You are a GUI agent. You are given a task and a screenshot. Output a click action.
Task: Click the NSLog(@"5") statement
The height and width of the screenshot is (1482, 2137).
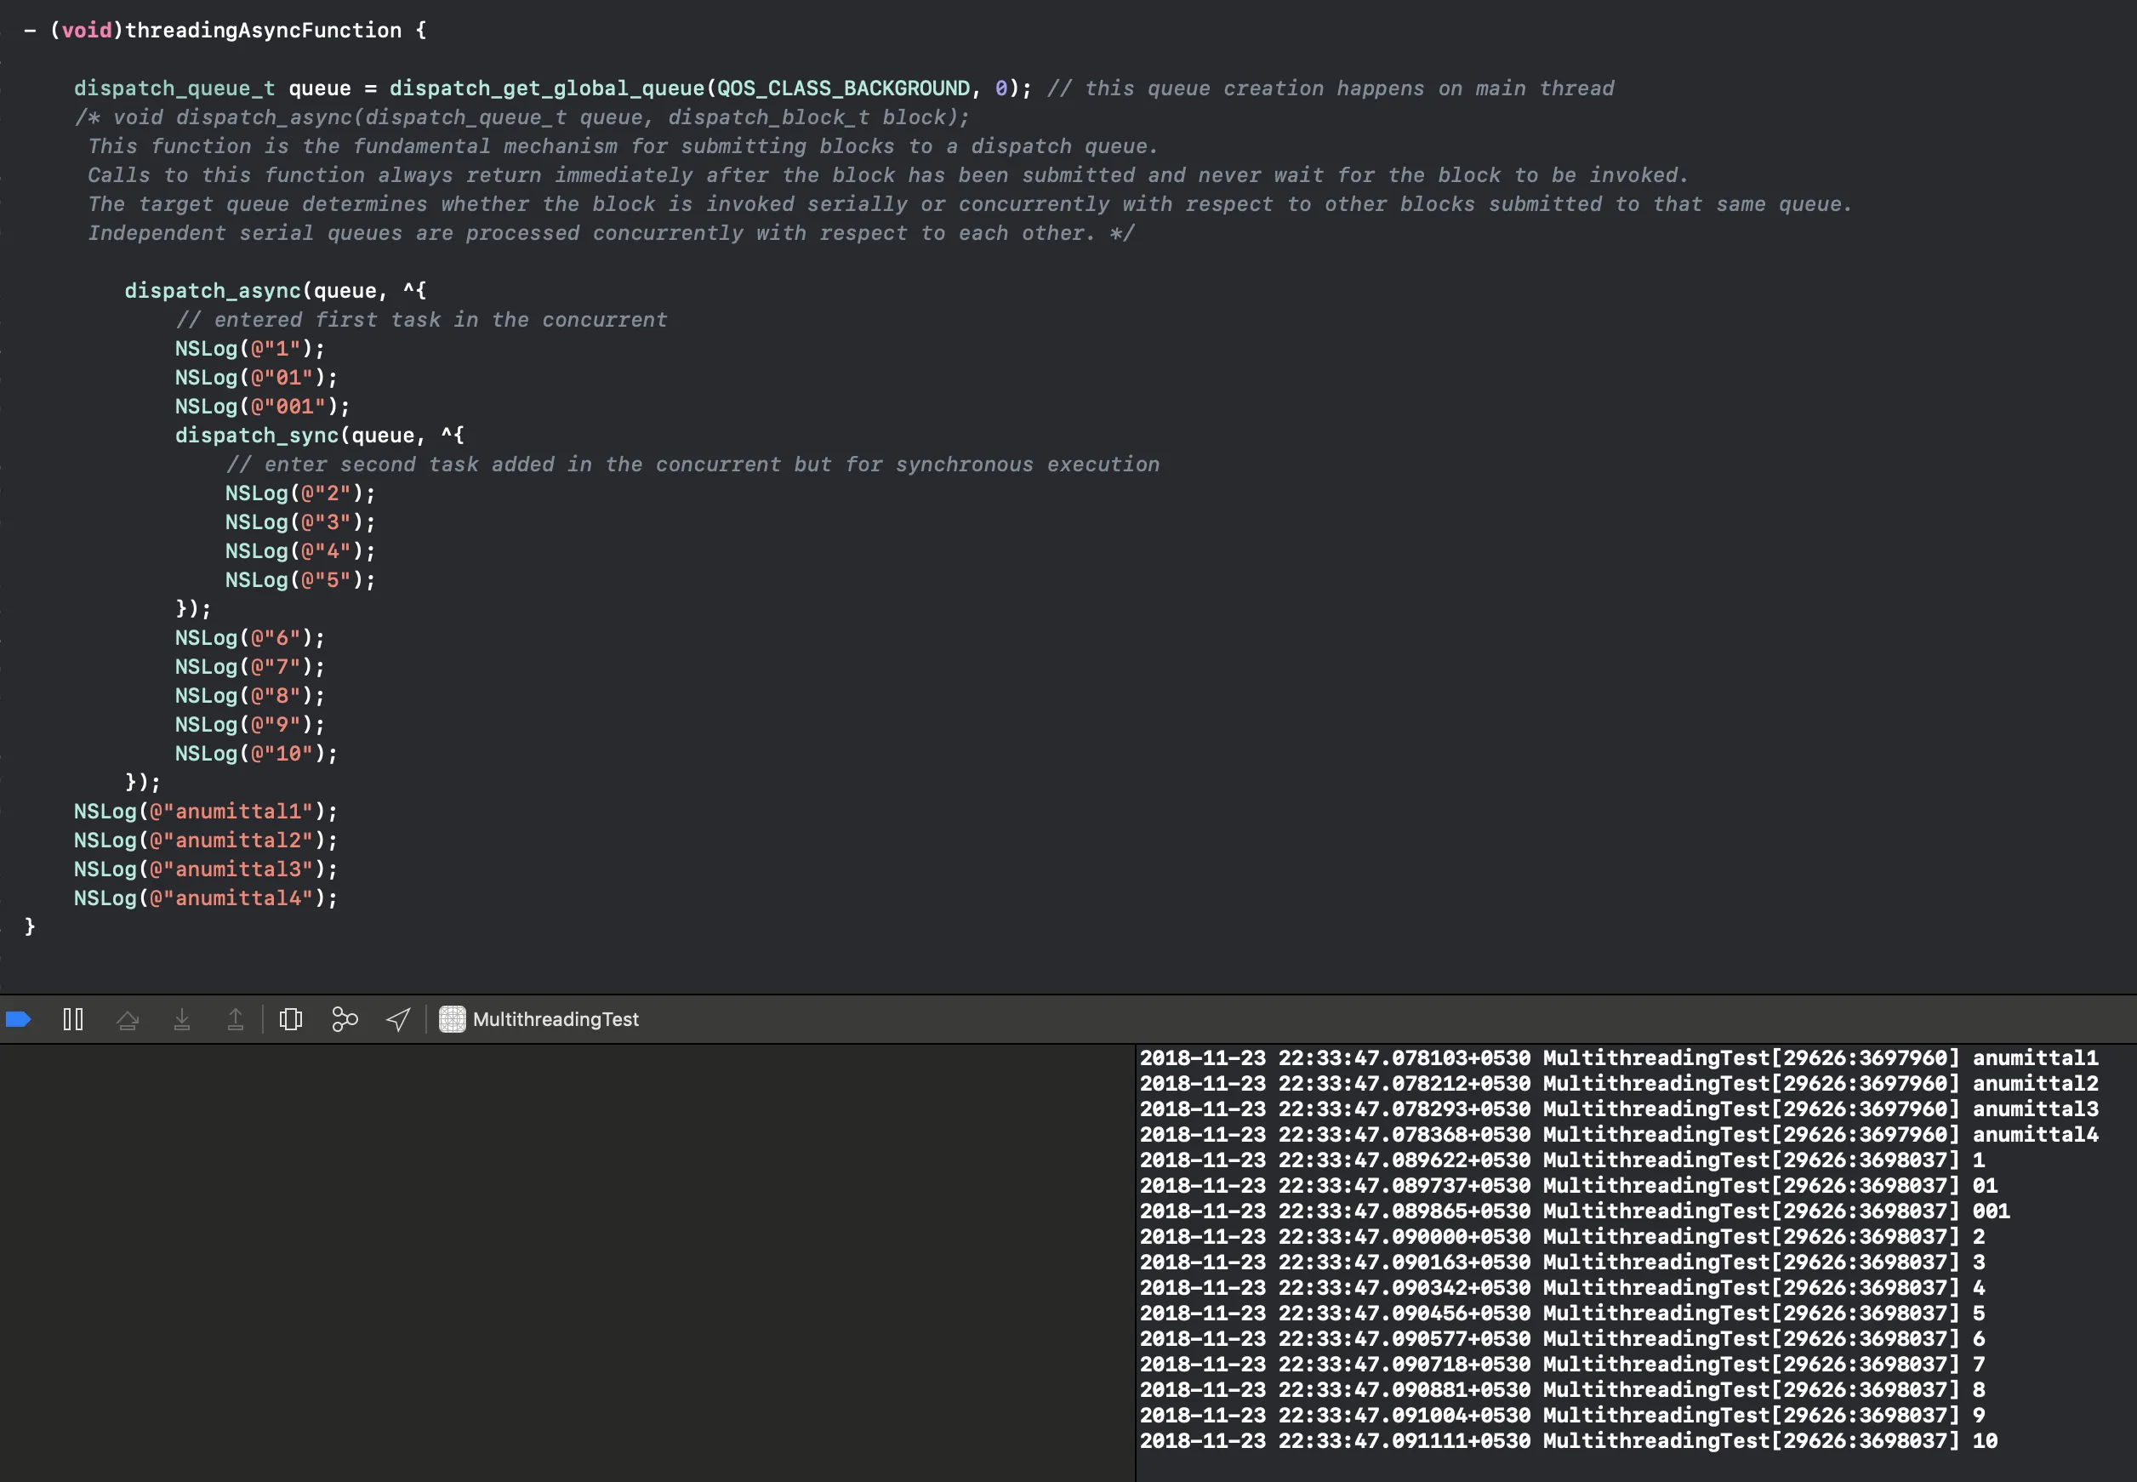299,580
